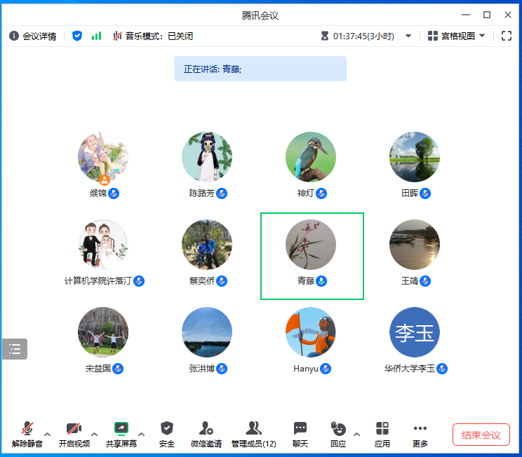Click the red 结束会议 end meeting button
Image resolution: width=522 pixels, height=457 pixels.
[481, 435]
